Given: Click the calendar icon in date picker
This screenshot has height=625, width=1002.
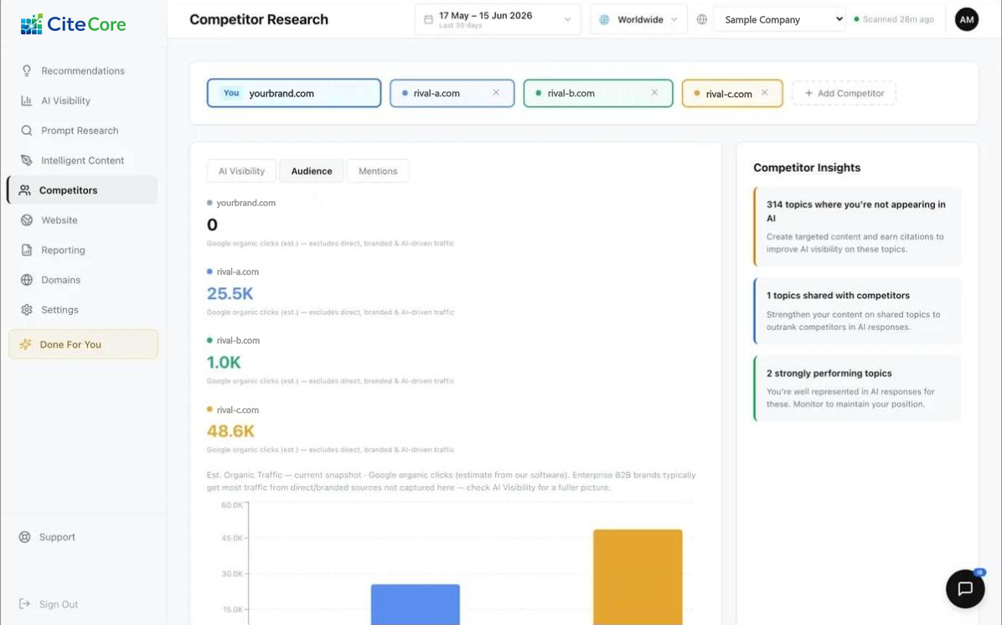Looking at the screenshot, I should click(428, 20).
